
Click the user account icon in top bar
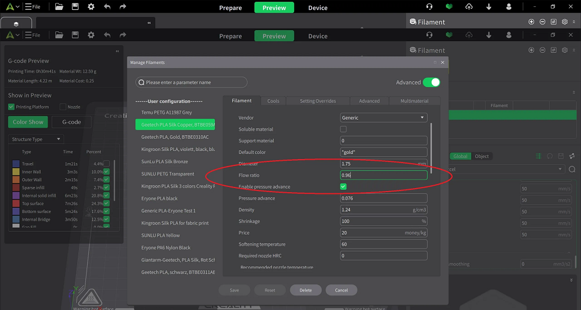(x=509, y=7)
